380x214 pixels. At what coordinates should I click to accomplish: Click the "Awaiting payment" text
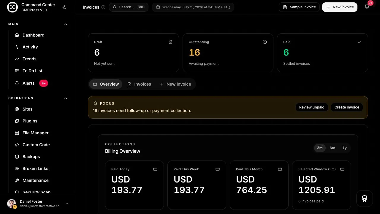click(204, 64)
